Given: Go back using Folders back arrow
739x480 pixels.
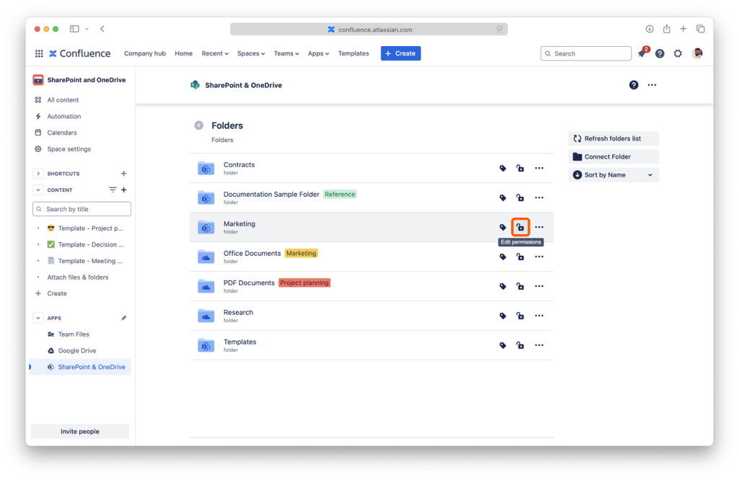Looking at the screenshot, I should 198,125.
